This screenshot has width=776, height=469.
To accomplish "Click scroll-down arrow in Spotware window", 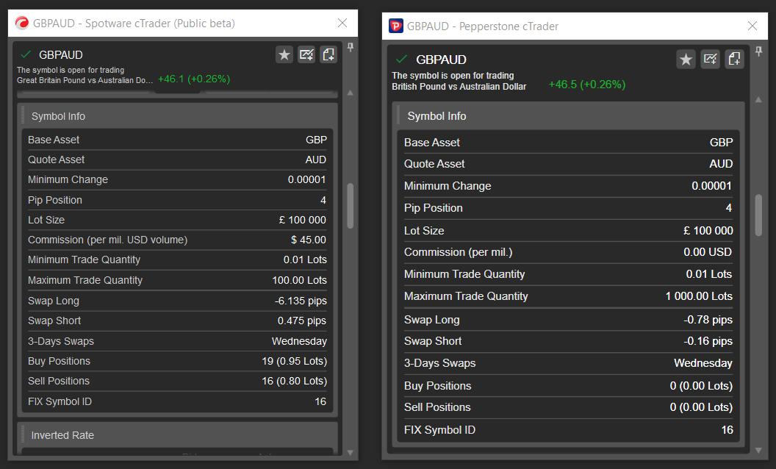I will pos(351,452).
